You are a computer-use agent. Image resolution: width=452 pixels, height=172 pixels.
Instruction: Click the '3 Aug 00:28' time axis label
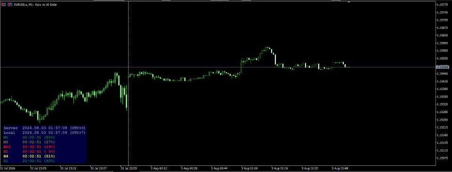click(x=189, y=168)
